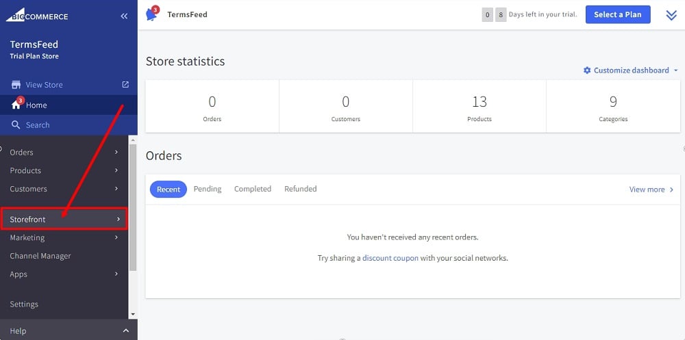The width and height of the screenshot is (685, 340).
Task: Click the Products statistic card showing 13
Action: coord(480,106)
